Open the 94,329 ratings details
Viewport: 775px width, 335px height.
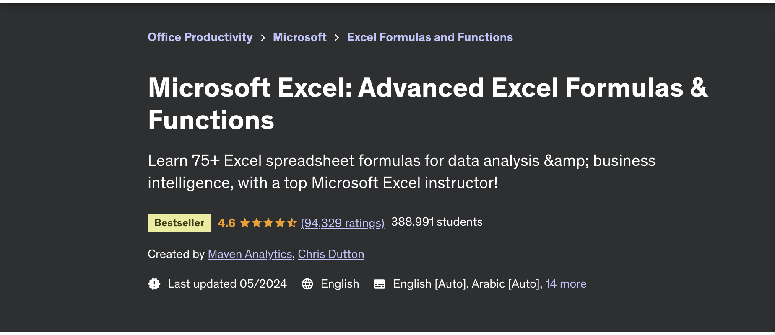coord(342,223)
